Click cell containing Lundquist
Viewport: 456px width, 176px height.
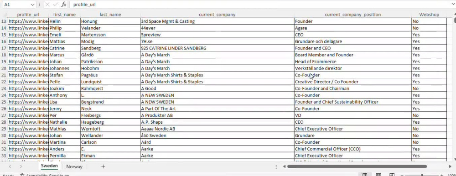pyautogui.click(x=110, y=82)
